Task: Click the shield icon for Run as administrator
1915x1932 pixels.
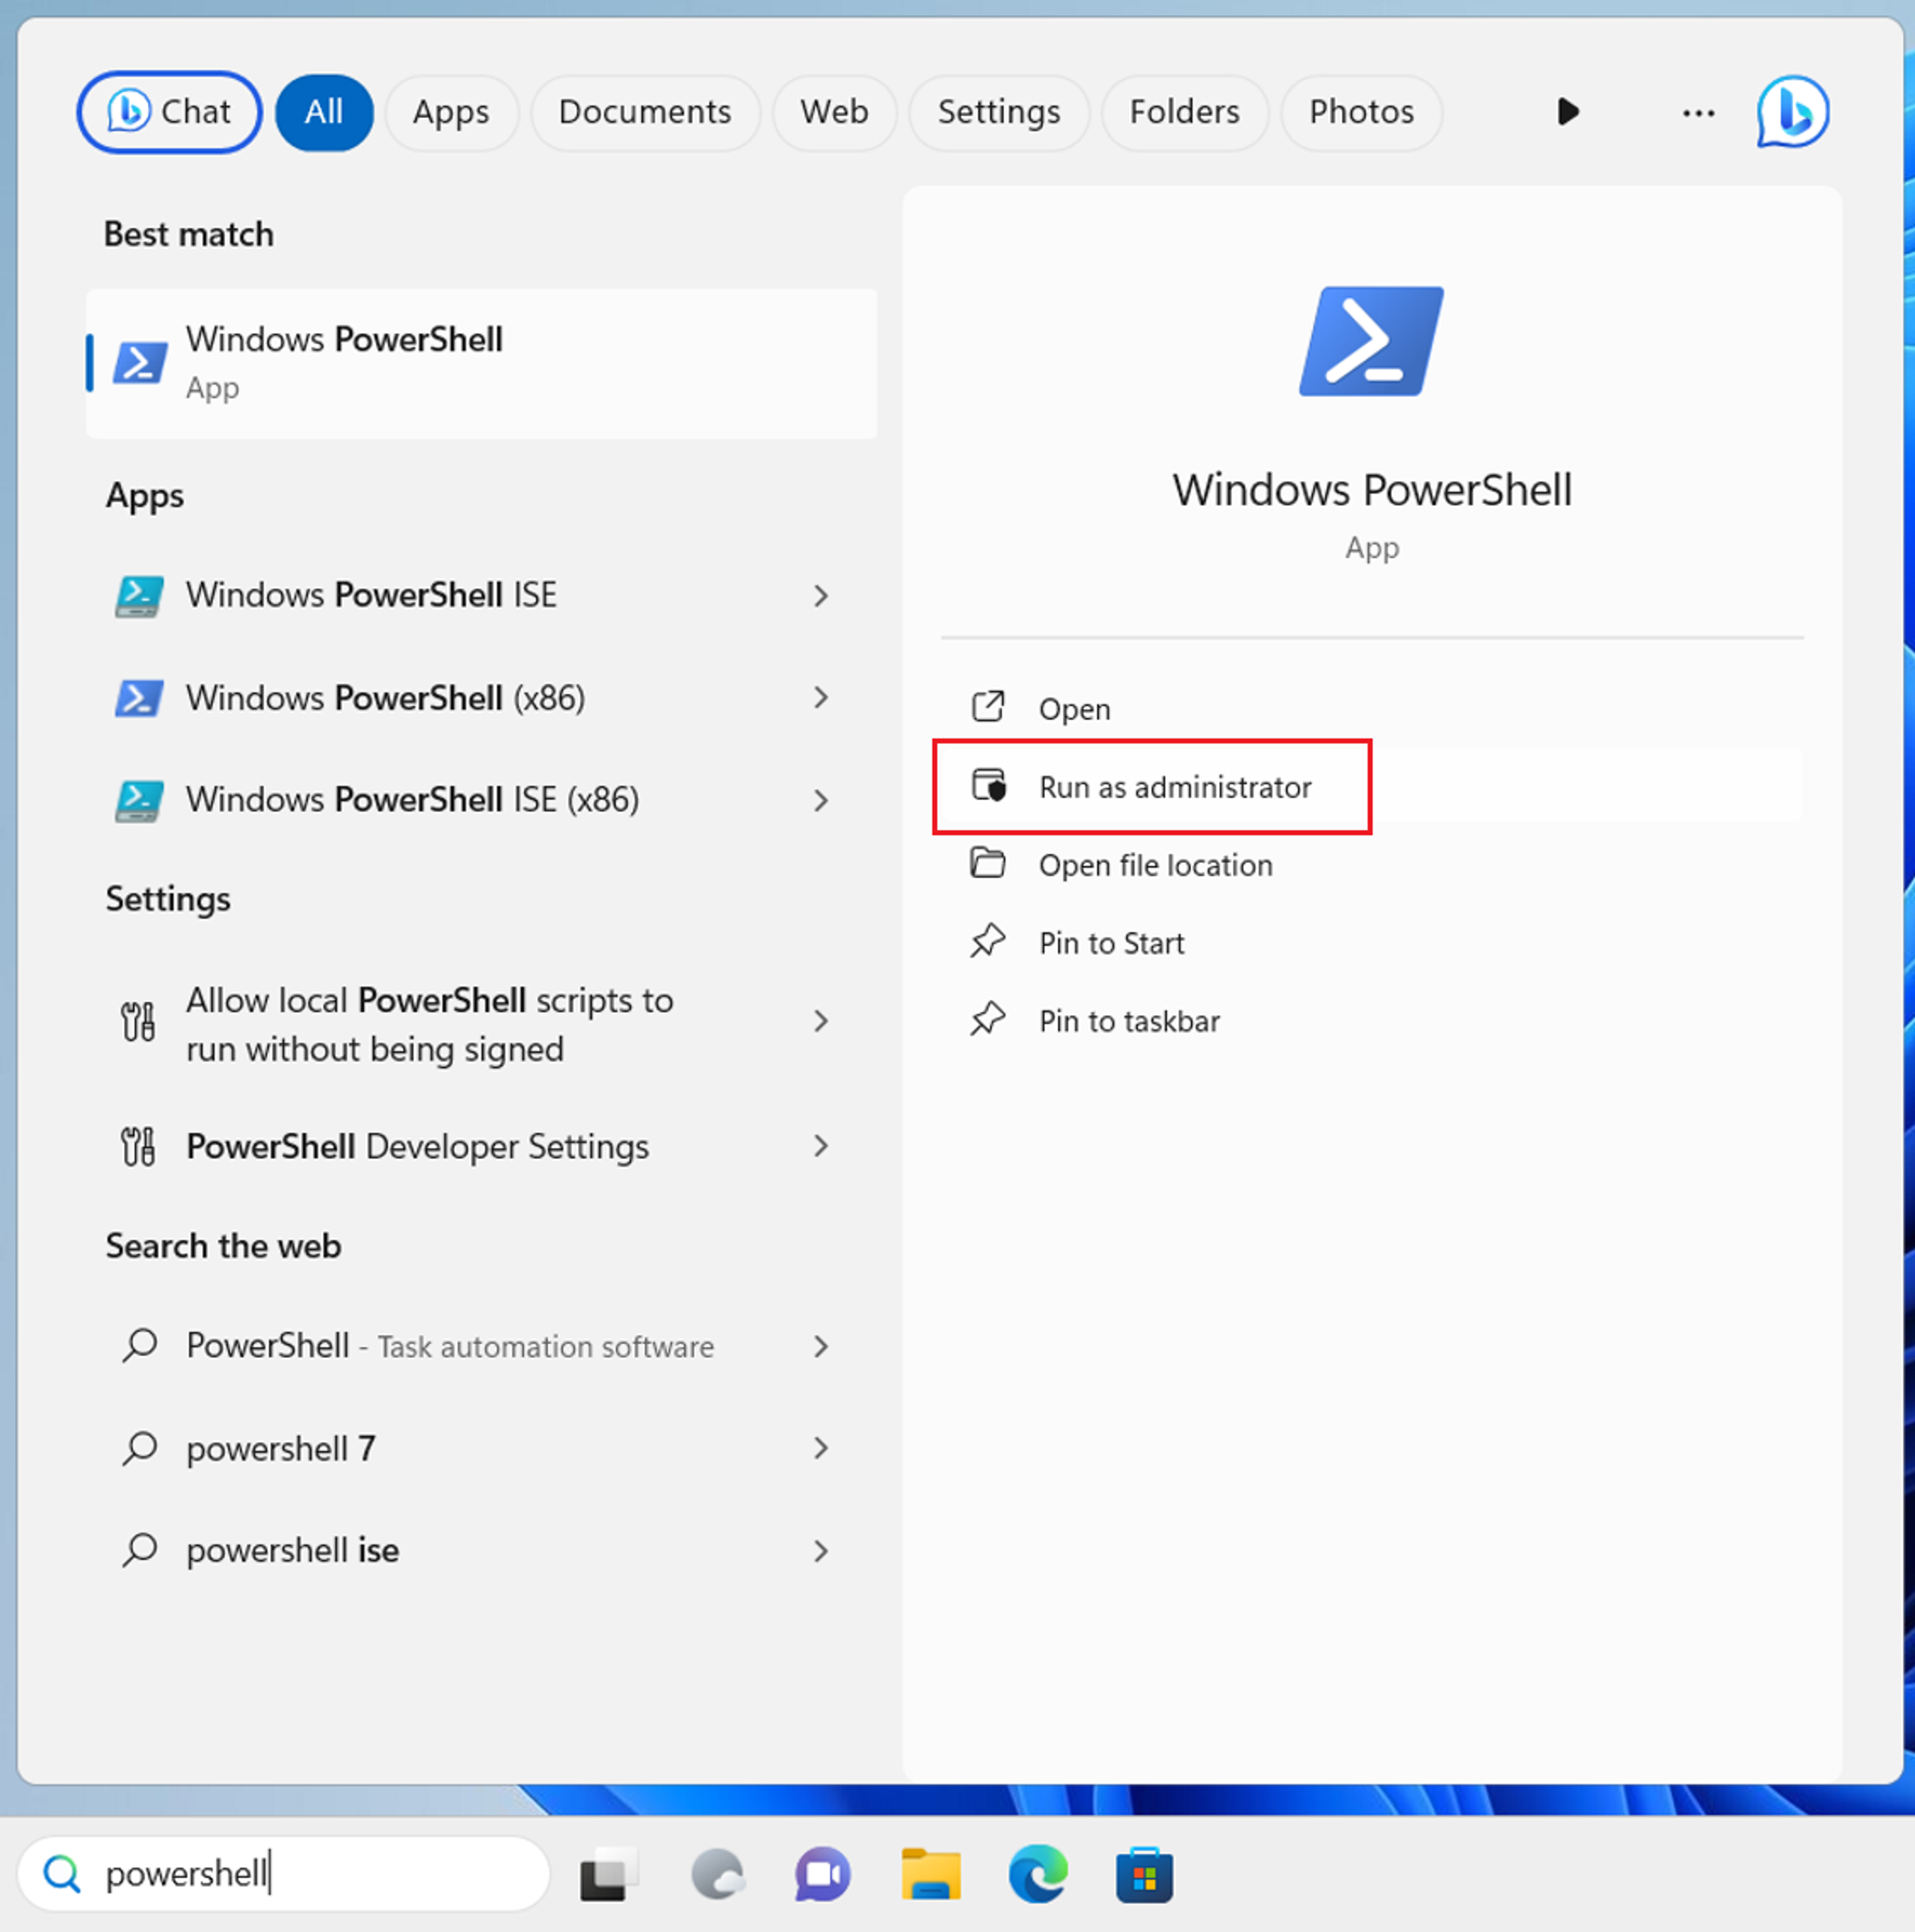Action: tap(989, 785)
